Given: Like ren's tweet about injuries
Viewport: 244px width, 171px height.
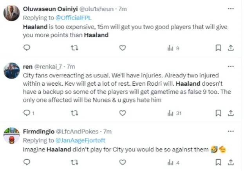Looking at the screenshot, I should pyautogui.click(x=122, y=113).
